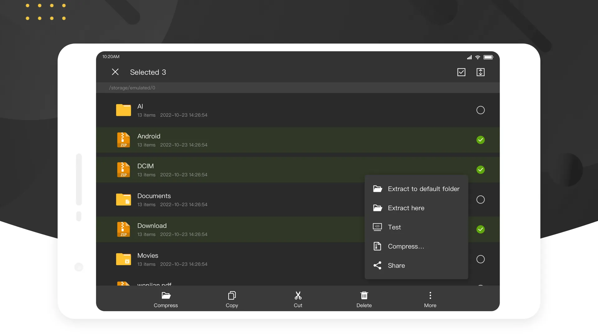598x336 pixels.
Task: Toggle selection checkbox for Android folder
Action: point(481,140)
